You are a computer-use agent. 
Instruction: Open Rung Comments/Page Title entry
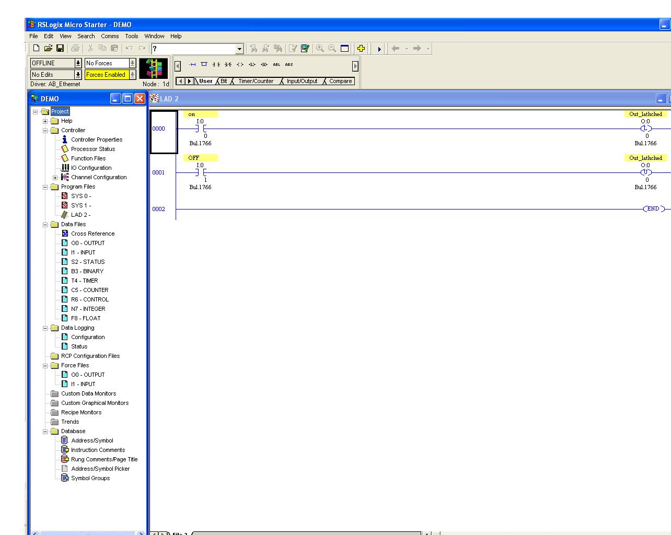[104, 459]
